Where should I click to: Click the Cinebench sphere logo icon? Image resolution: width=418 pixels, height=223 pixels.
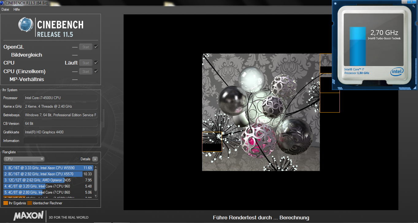tap(26, 25)
